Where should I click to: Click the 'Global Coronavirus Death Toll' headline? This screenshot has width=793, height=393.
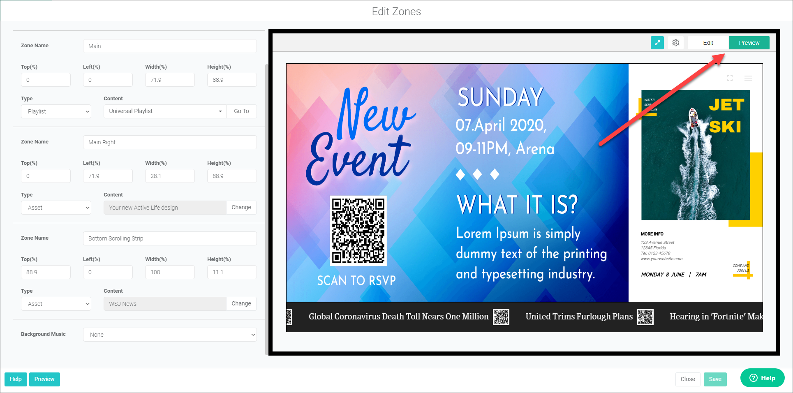(398, 317)
